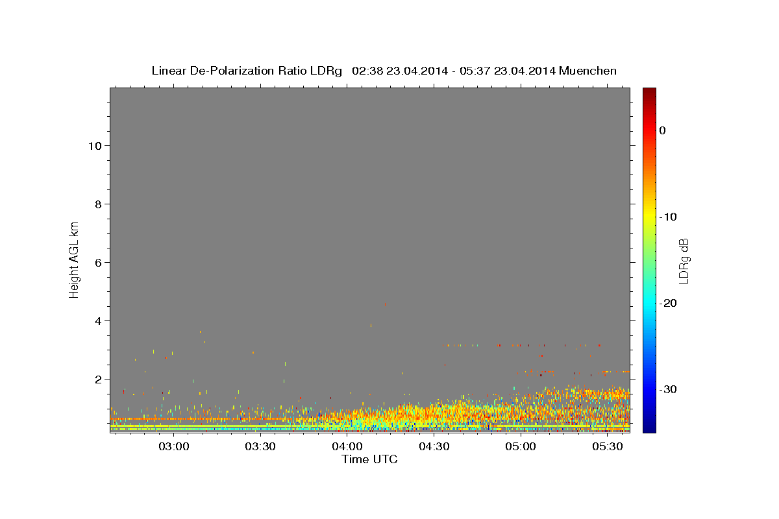Click the start date "02:38 23.04.2014" in title

[400, 71]
